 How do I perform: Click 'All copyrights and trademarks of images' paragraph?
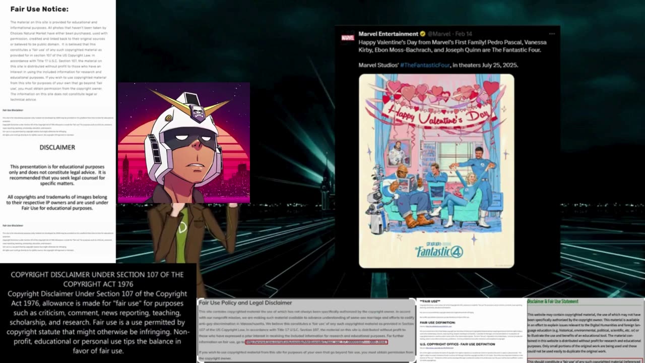click(57, 203)
